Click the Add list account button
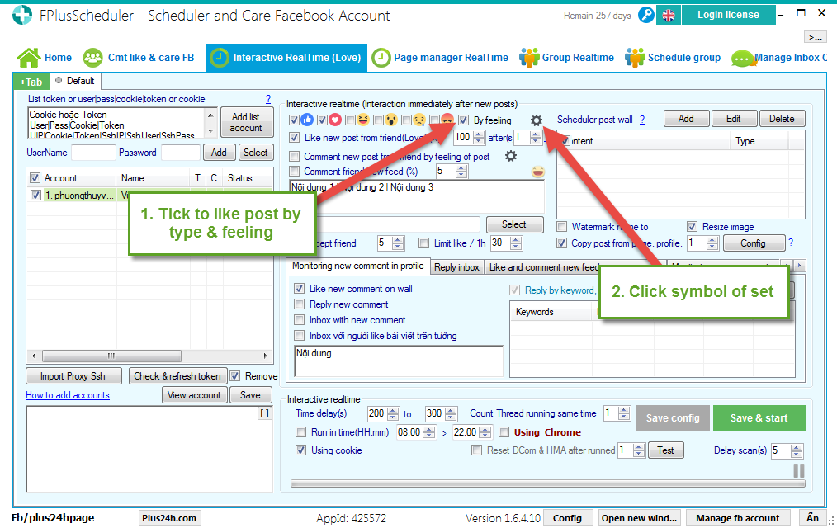The image size is (837, 528). click(246, 122)
